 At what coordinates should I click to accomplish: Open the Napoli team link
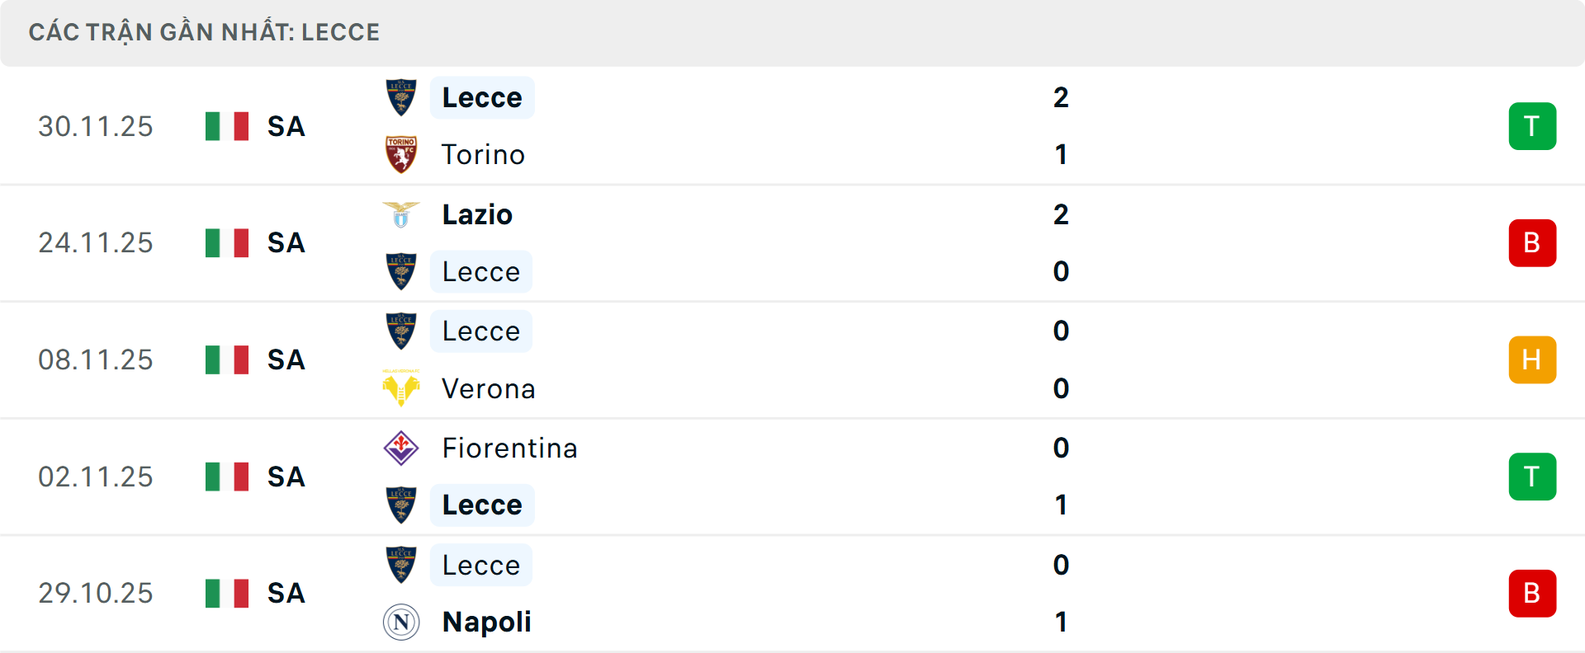pyautogui.click(x=486, y=622)
